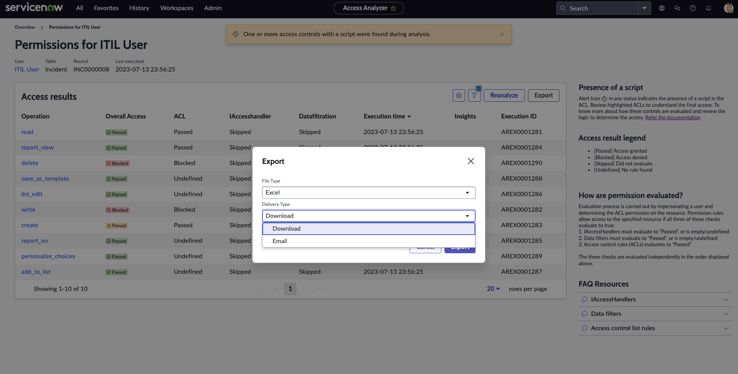
Task: Go to the previous results page
Action: pyautogui.click(x=276, y=289)
